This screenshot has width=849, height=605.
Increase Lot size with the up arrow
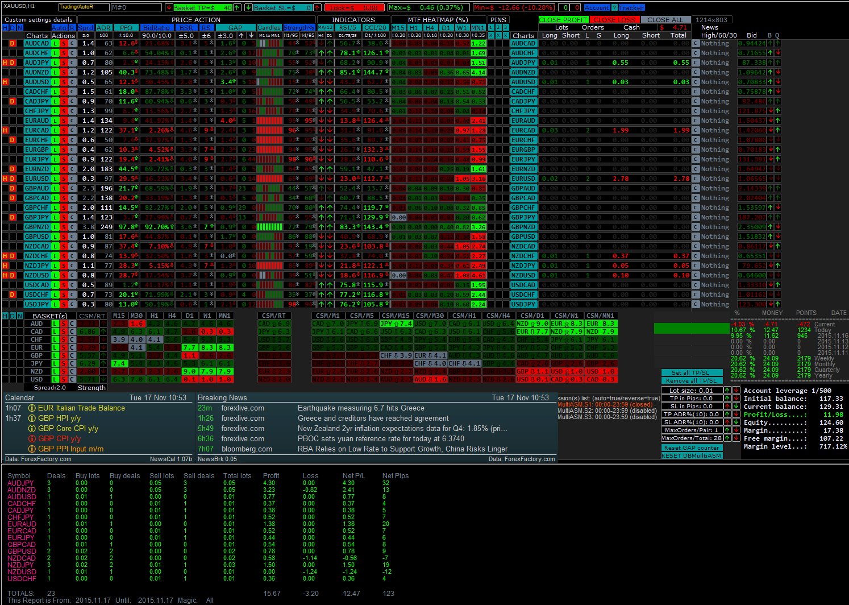pyautogui.click(x=727, y=391)
